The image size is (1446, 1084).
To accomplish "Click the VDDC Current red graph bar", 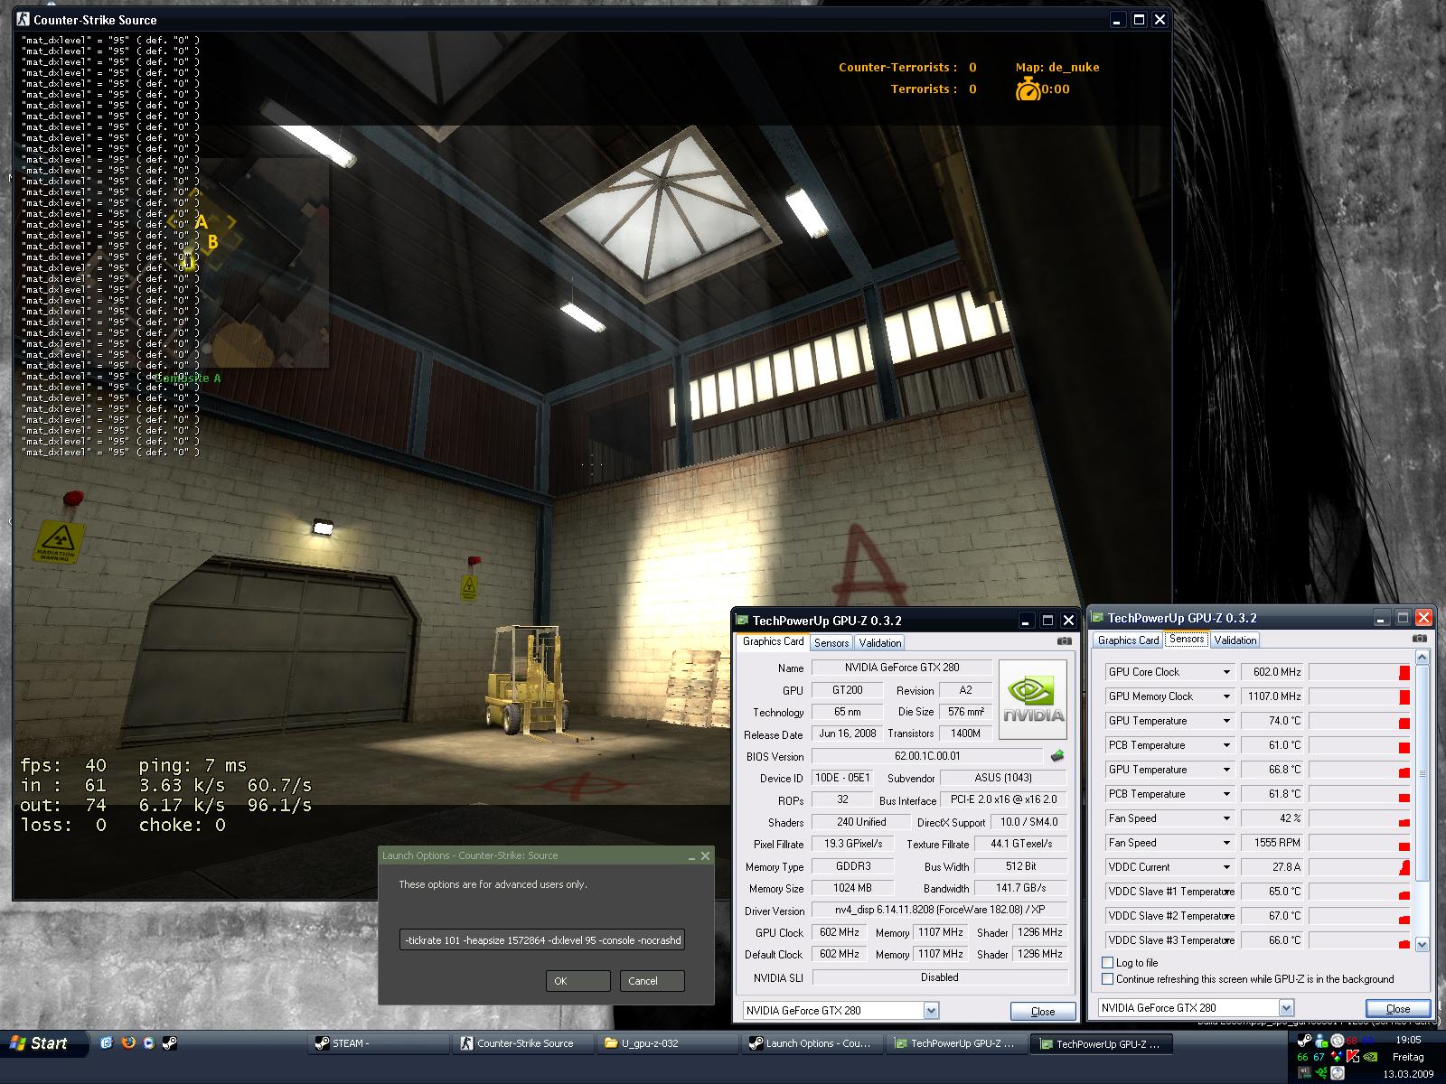I will 1404,866.
